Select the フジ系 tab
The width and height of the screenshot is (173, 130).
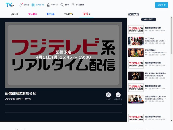coord(86,14)
